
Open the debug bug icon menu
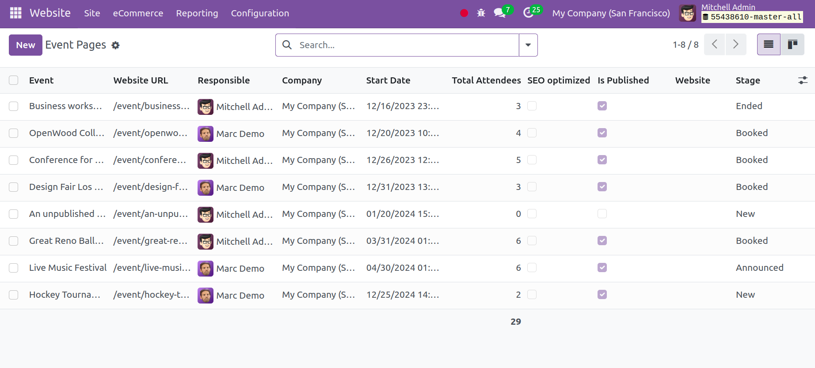pos(481,13)
